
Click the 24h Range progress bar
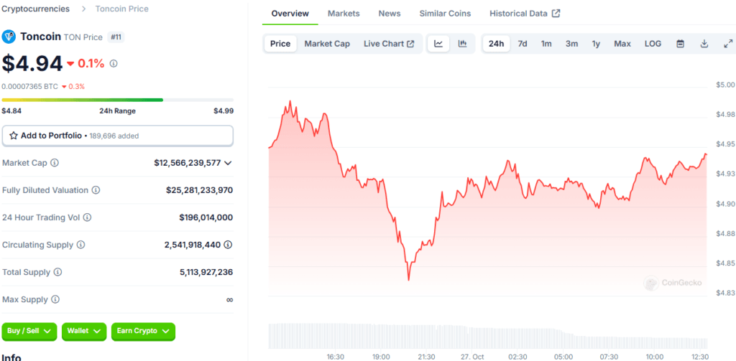click(118, 100)
